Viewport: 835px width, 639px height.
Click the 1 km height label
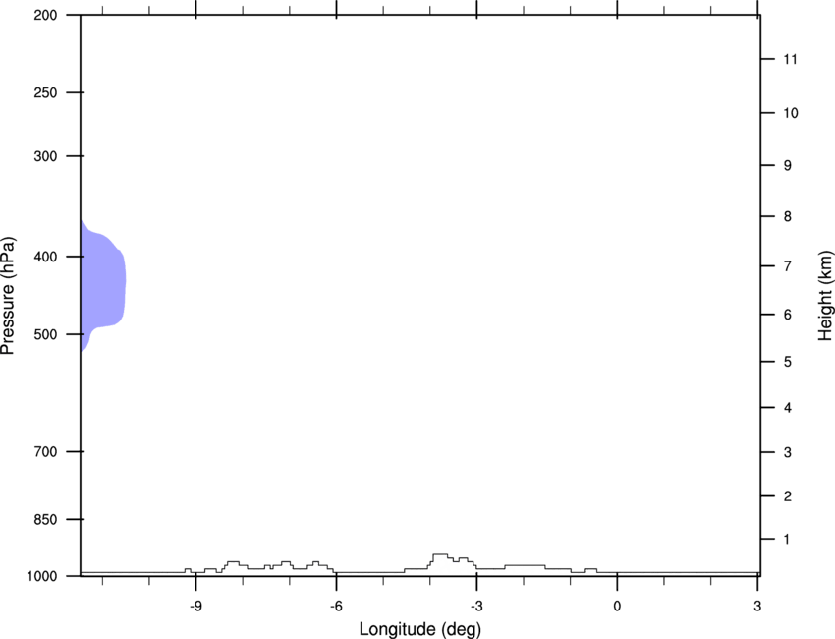tap(787, 540)
